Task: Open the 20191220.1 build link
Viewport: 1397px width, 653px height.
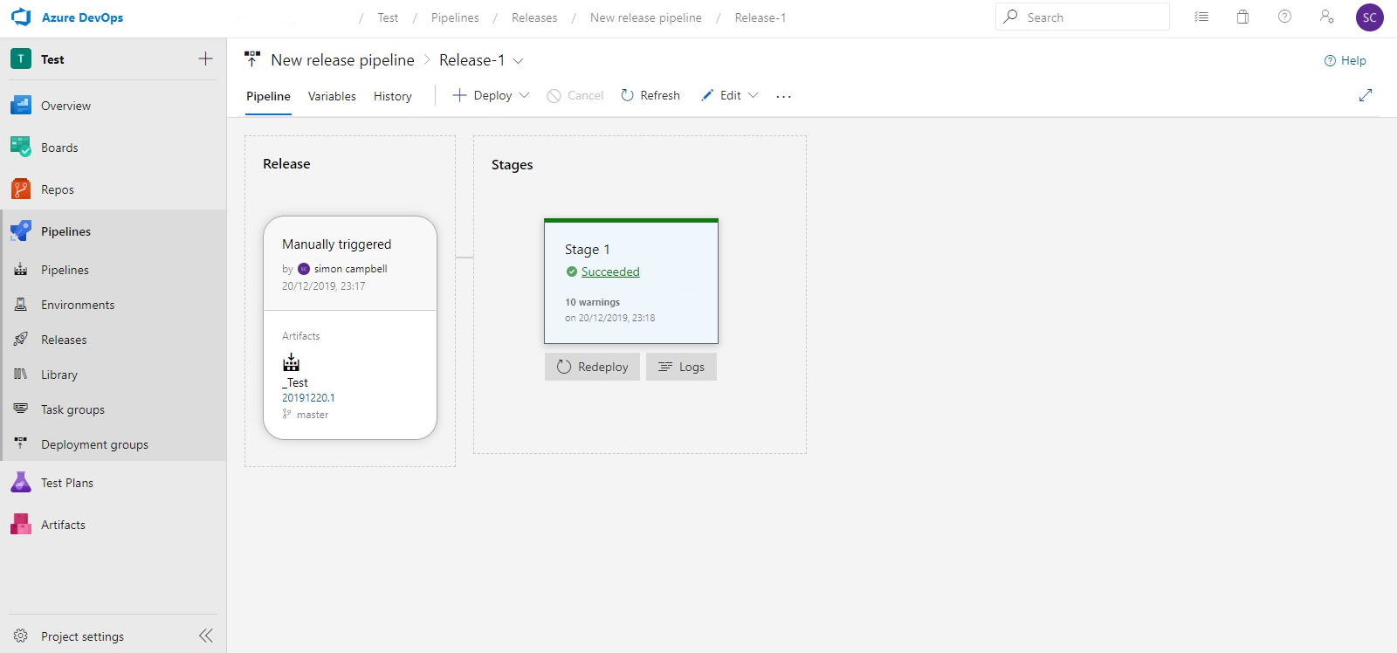Action: click(308, 397)
